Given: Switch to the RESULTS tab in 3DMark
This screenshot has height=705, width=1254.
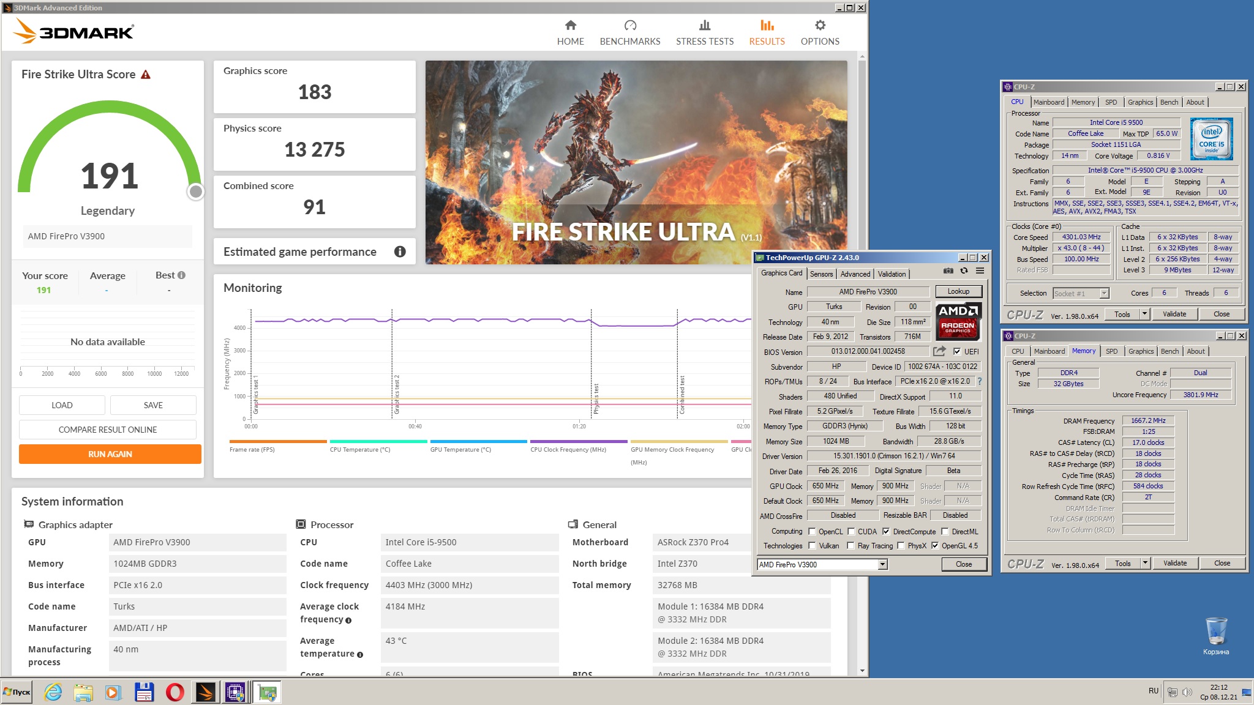Looking at the screenshot, I should pos(767,33).
